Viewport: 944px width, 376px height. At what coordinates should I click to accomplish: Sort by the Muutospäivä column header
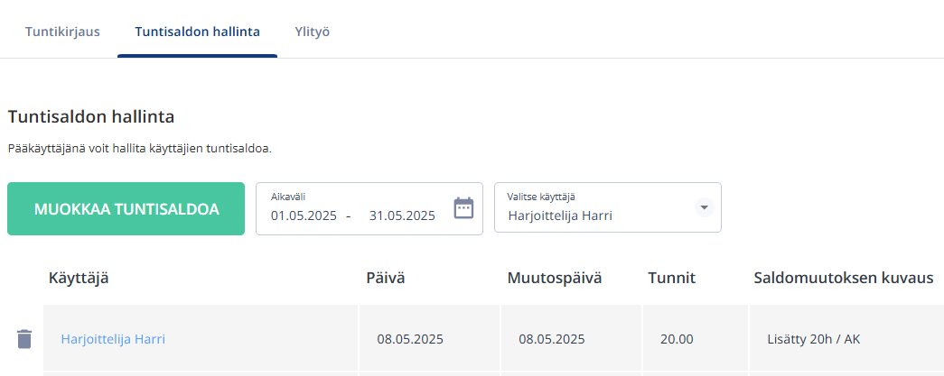[x=555, y=278]
